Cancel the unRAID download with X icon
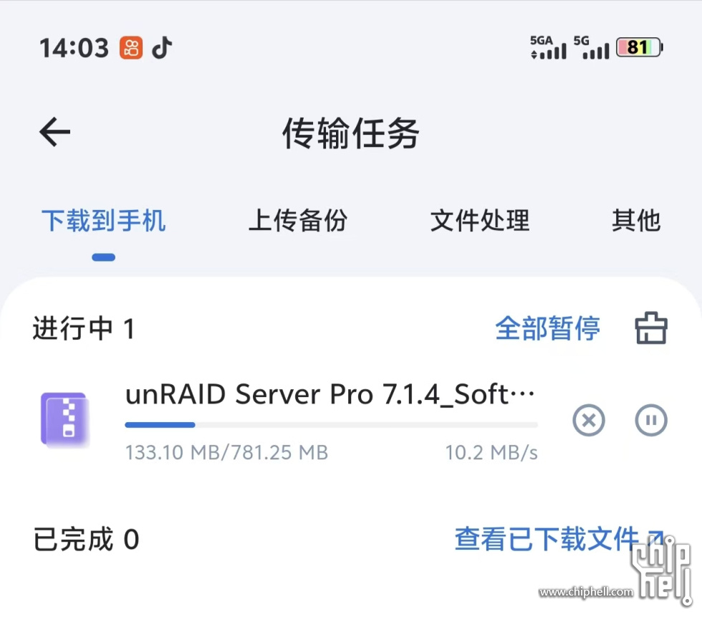 [589, 420]
